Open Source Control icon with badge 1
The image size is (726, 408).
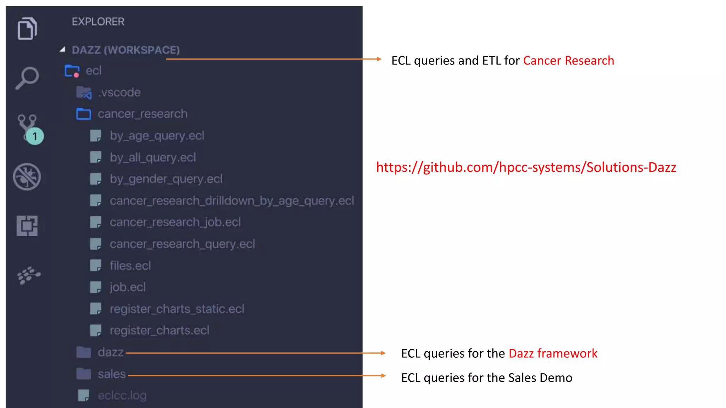30,129
